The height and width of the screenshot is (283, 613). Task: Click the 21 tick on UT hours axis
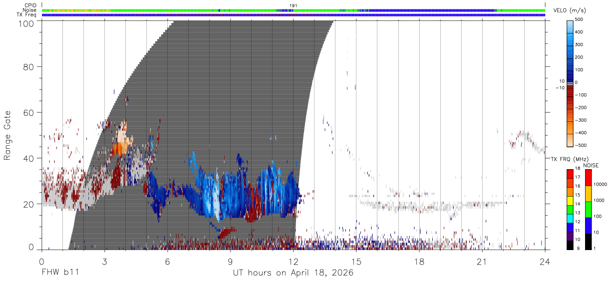pos(482,261)
